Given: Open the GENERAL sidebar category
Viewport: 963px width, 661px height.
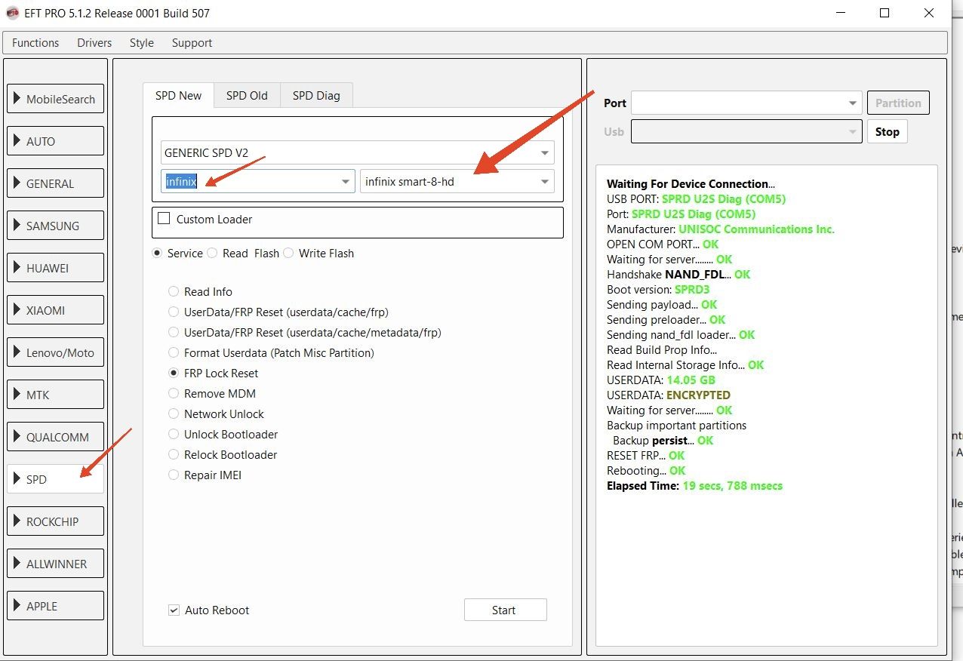Looking at the screenshot, I should point(55,183).
